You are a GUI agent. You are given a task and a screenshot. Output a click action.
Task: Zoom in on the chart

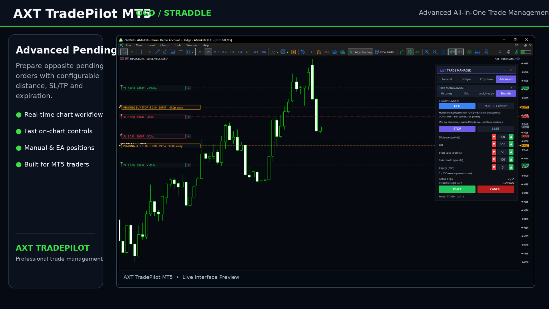(427, 52)
